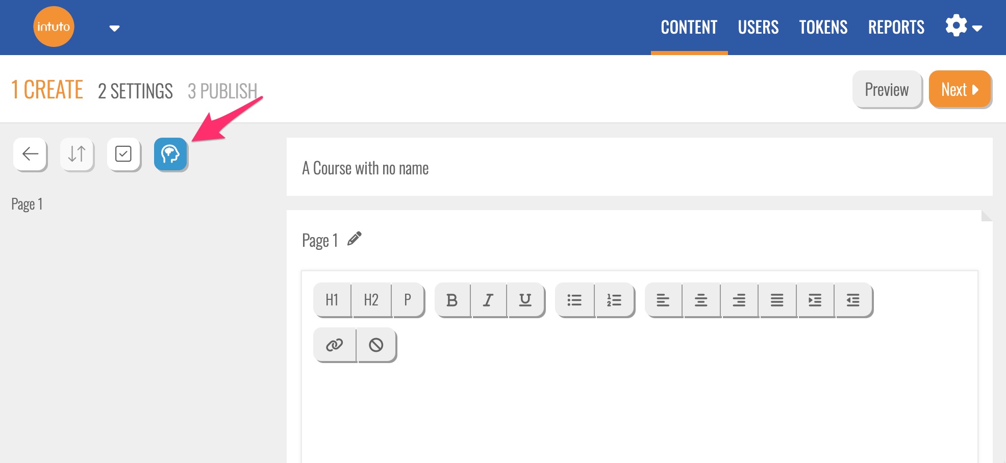Insert a bulleted list
1006x463 pixels.
574,300
